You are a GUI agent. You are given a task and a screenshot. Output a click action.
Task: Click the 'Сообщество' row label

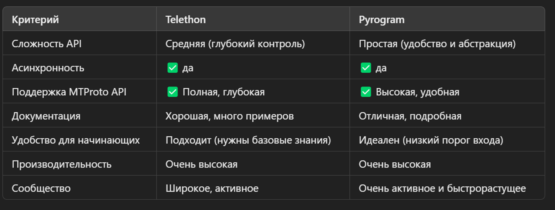tap(41, 188)
